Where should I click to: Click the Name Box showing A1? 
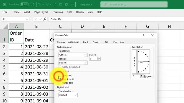(x=14, y=19)
